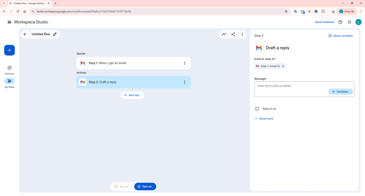Go to My flows in sidebar
Screen dimensions: 365x196
point(10,81)
